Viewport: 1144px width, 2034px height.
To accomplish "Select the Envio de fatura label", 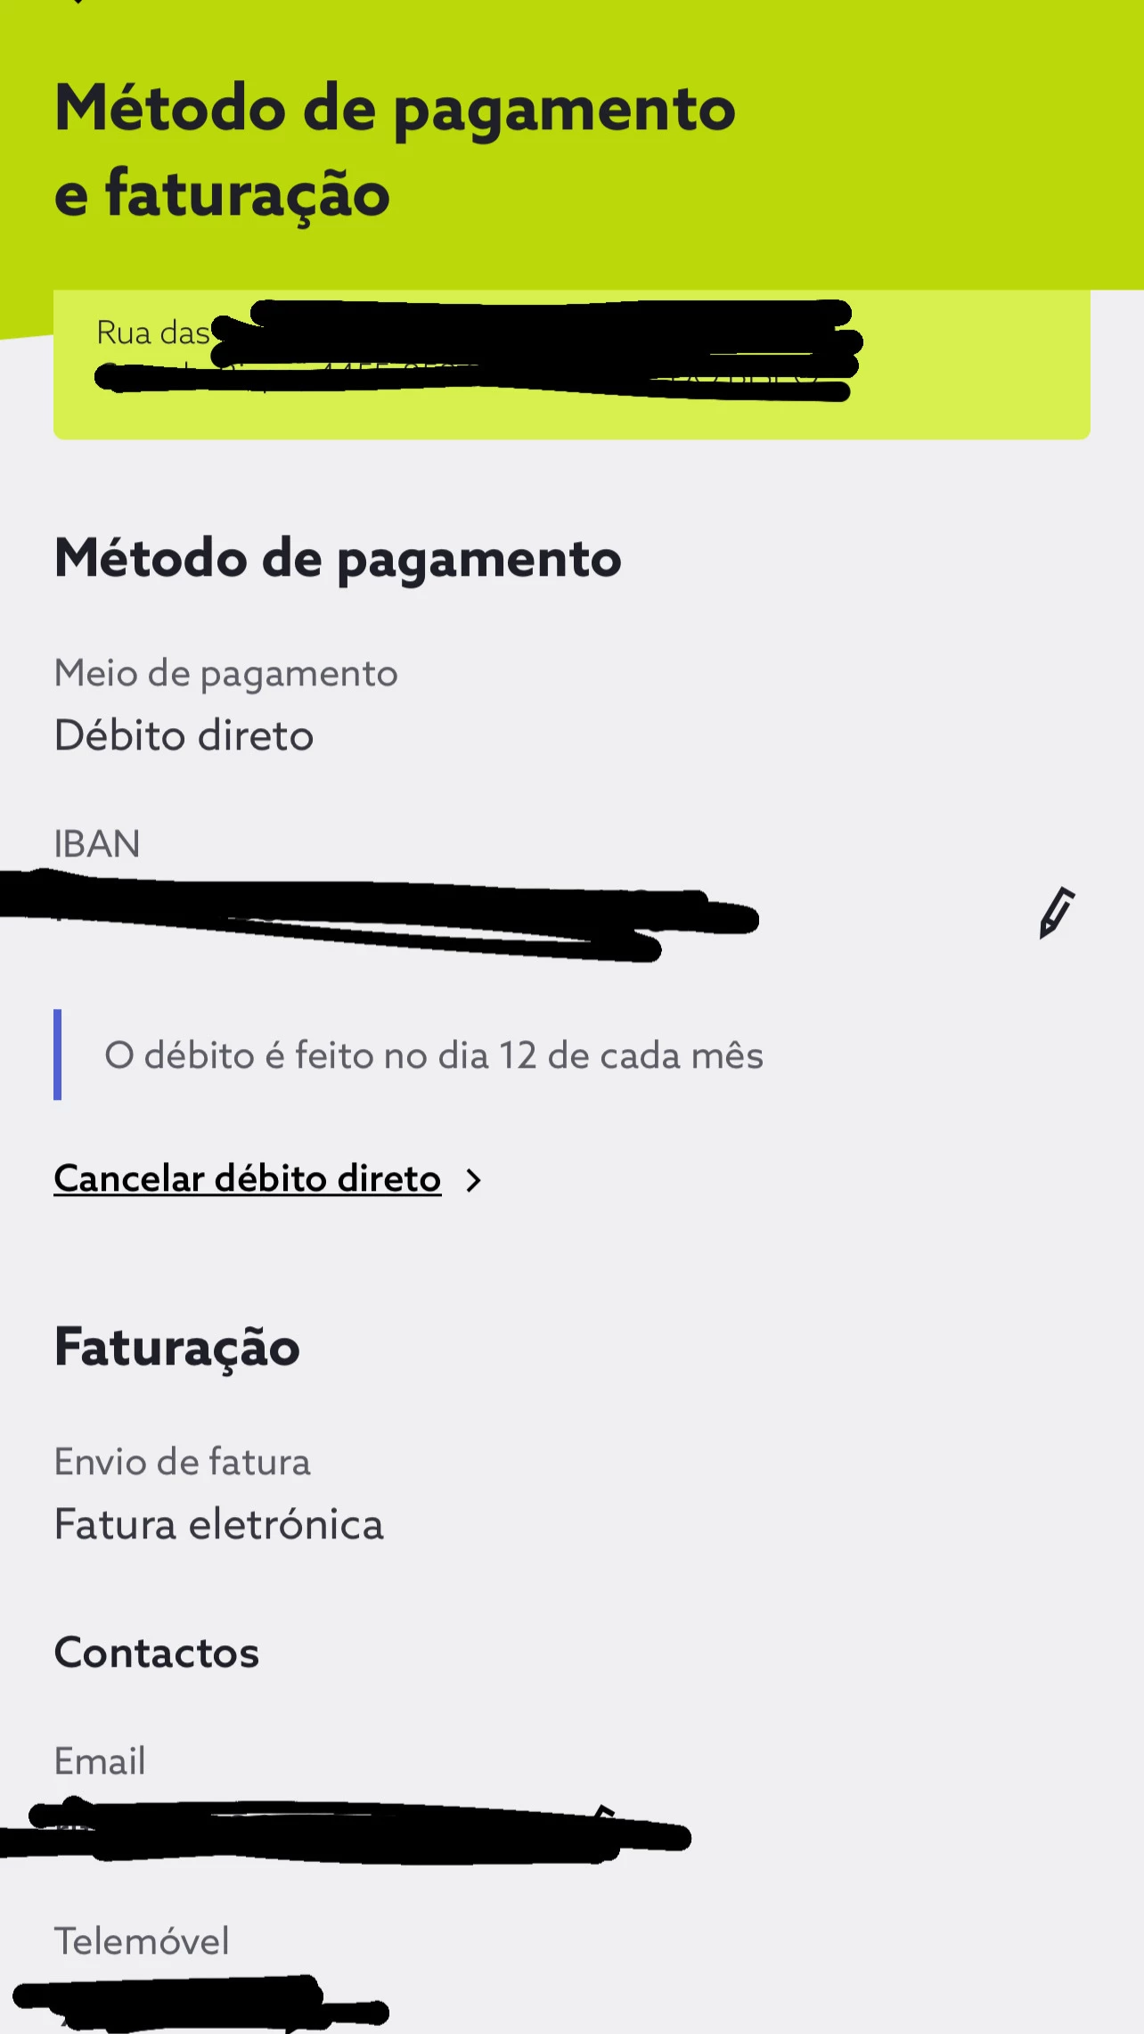I will coord(182,1463).
